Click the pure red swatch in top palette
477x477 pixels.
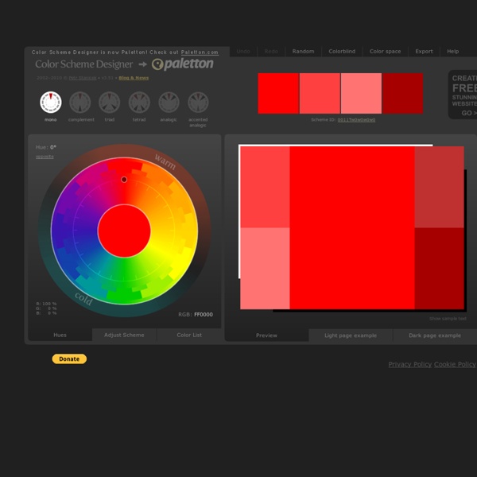(278, 93)
